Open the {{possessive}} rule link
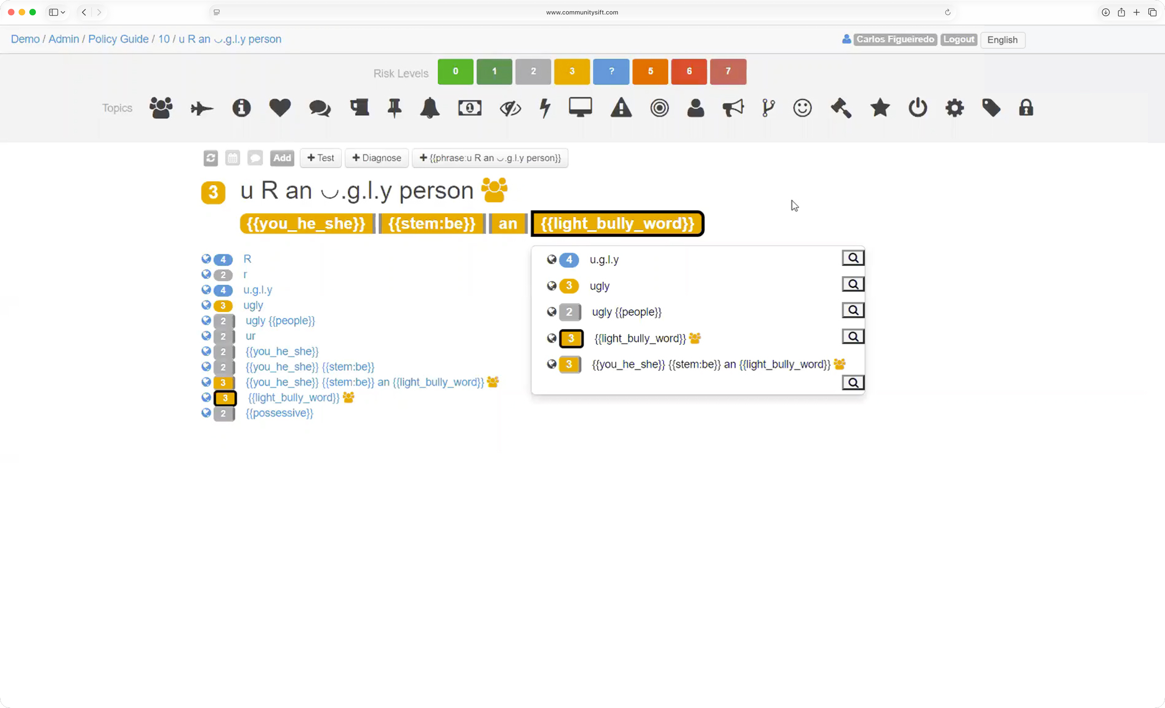The width and height of the screenshot is (1165, 708). point(280,413)
